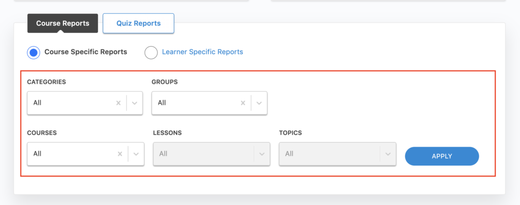Click the disabled Lessons select field
Screen dimensions: 520x205
coord(203,154)
